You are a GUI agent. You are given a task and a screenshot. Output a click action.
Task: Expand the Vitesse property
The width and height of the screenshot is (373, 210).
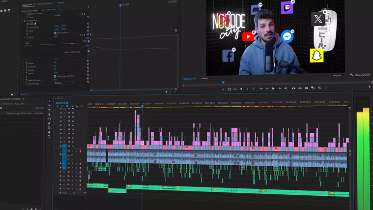(24, 17)
